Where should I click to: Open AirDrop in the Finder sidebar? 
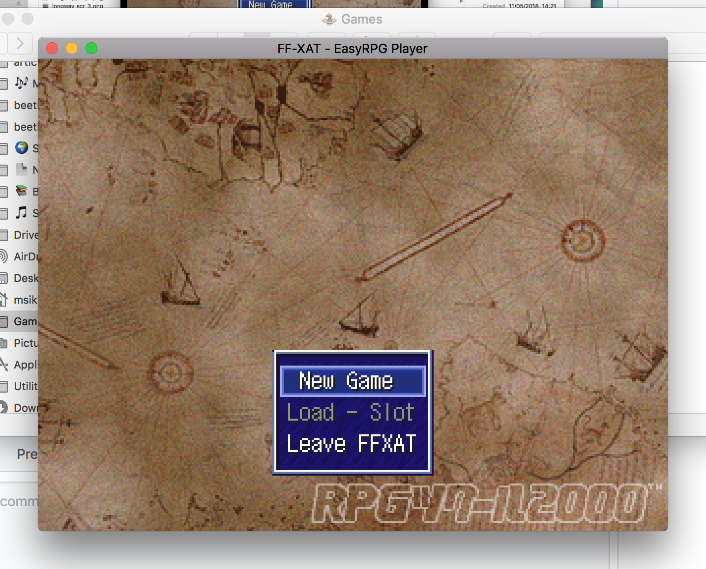pyautogui.click(x=20, y=256)
